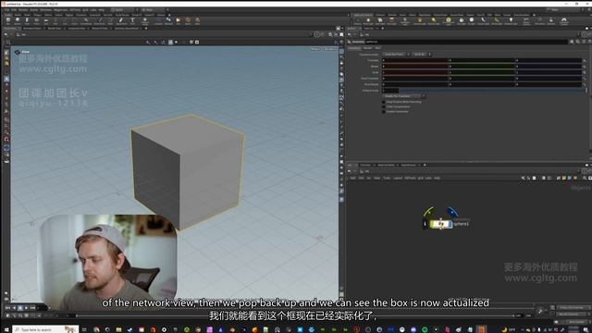Viewport: 592px width, 333px height.
Task: Select the Point Light shelf tool
Action: point(368,21)
